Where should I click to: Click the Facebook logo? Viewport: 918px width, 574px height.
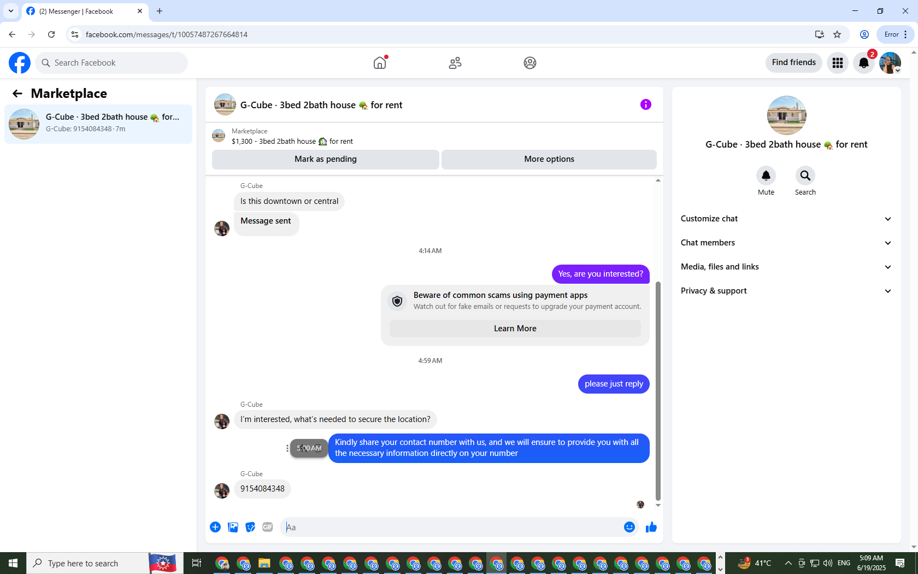(x=20, y=63)
